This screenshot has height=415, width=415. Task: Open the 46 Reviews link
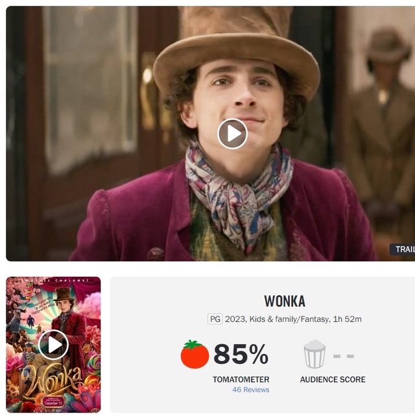(x=251, y=390)
